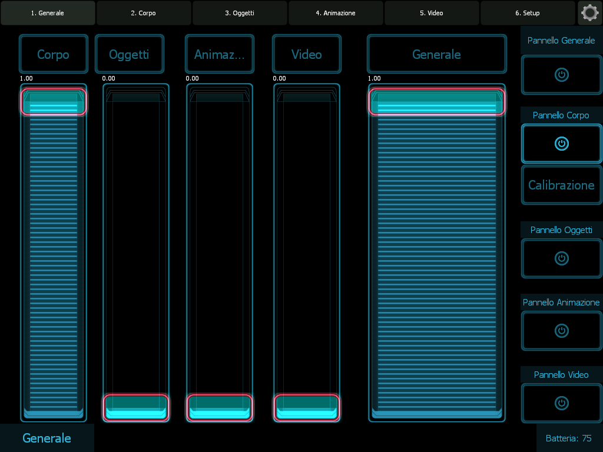Go to the 5. Video tab
The image size is (603, 452).
click(432, 13)
